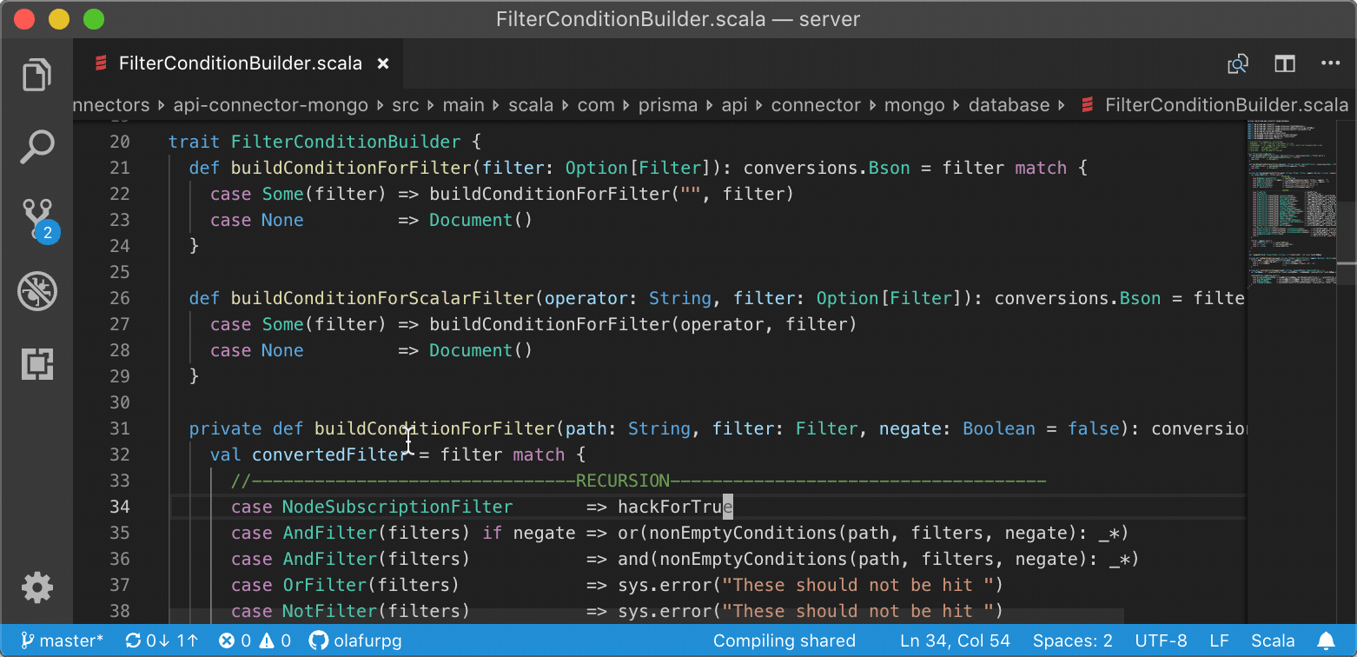Click the api breadcrumb segment

tap(734, 105)
